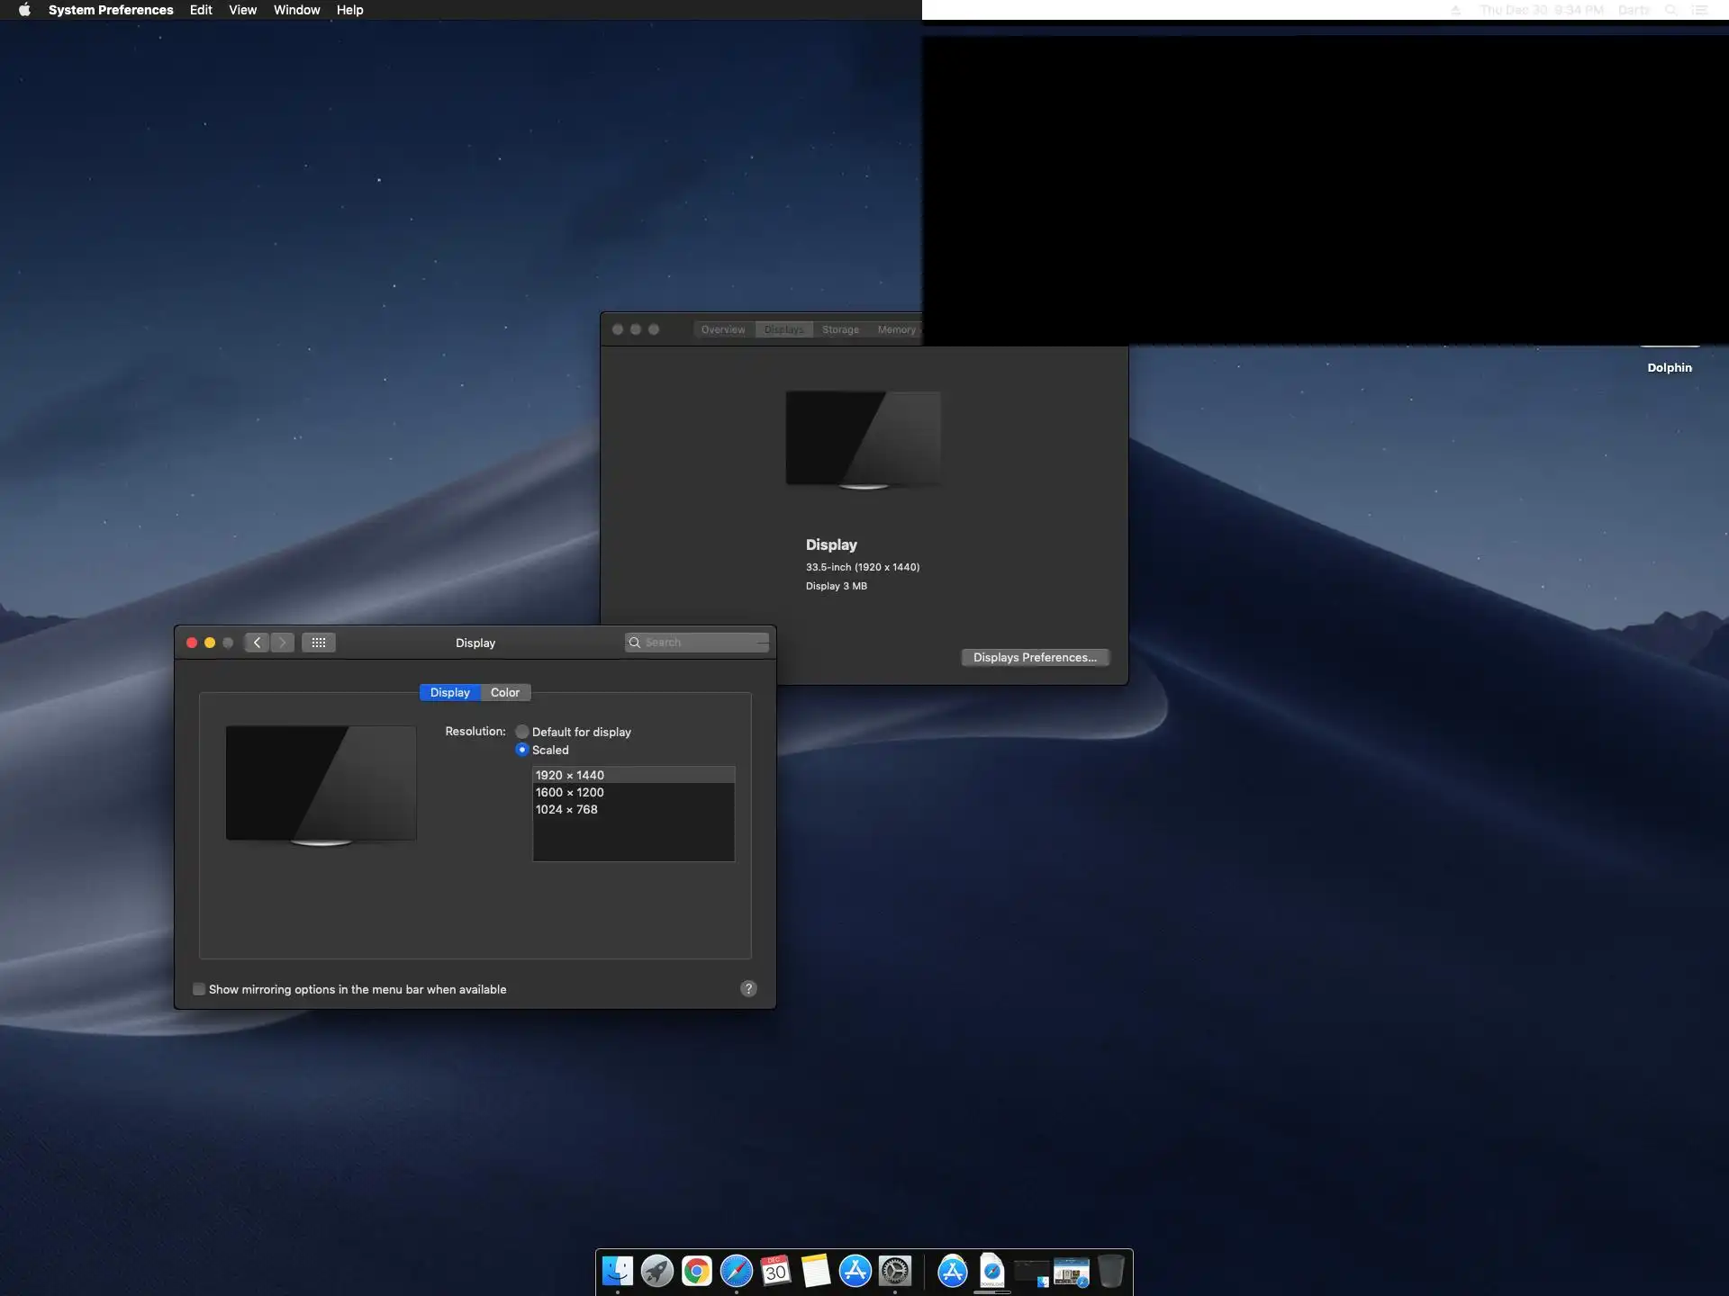
Task: Open Google Chrome from the Dock
Action: click(x=696, y=1271)
